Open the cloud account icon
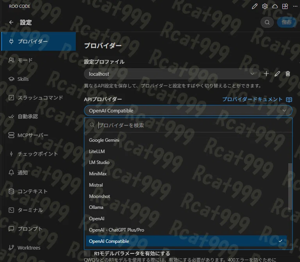The image size is (300, 262). tap(275, 6)
